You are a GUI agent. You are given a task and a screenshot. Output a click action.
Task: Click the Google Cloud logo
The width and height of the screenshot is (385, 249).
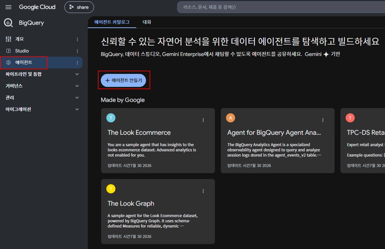pyautogui.click(x=37, y=7)
